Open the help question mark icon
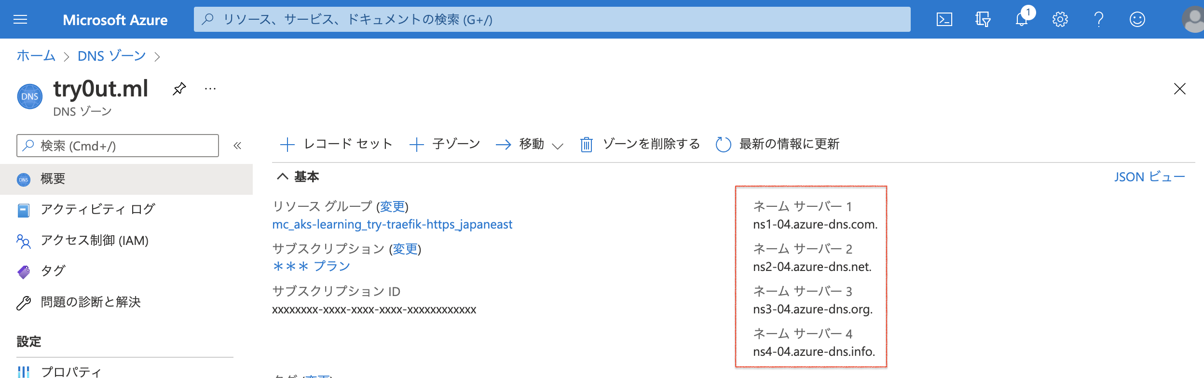This screenshot has height=378, width=1204. point(1099,19)
